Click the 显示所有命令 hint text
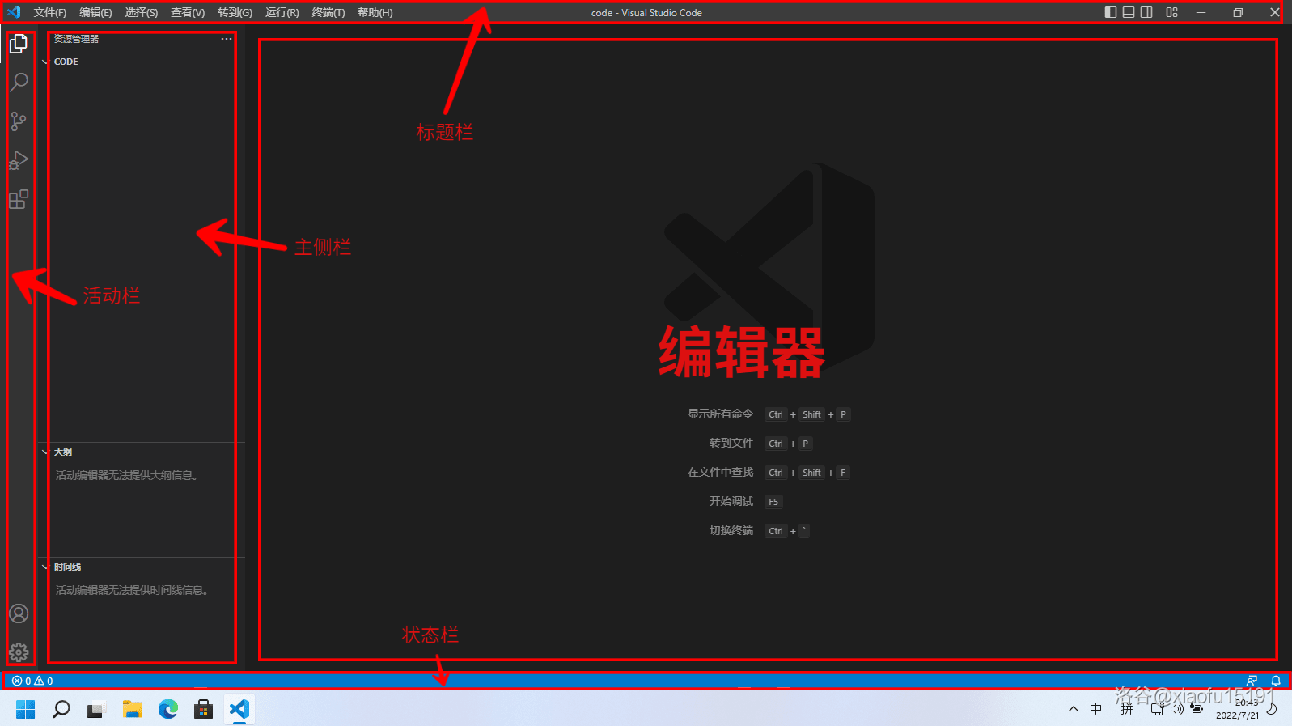 (x=720, y=414)
